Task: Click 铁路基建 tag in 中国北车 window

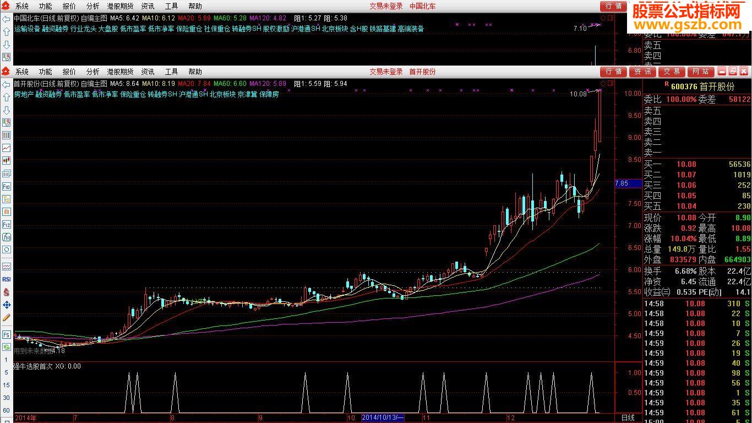Action: [383, 29]
